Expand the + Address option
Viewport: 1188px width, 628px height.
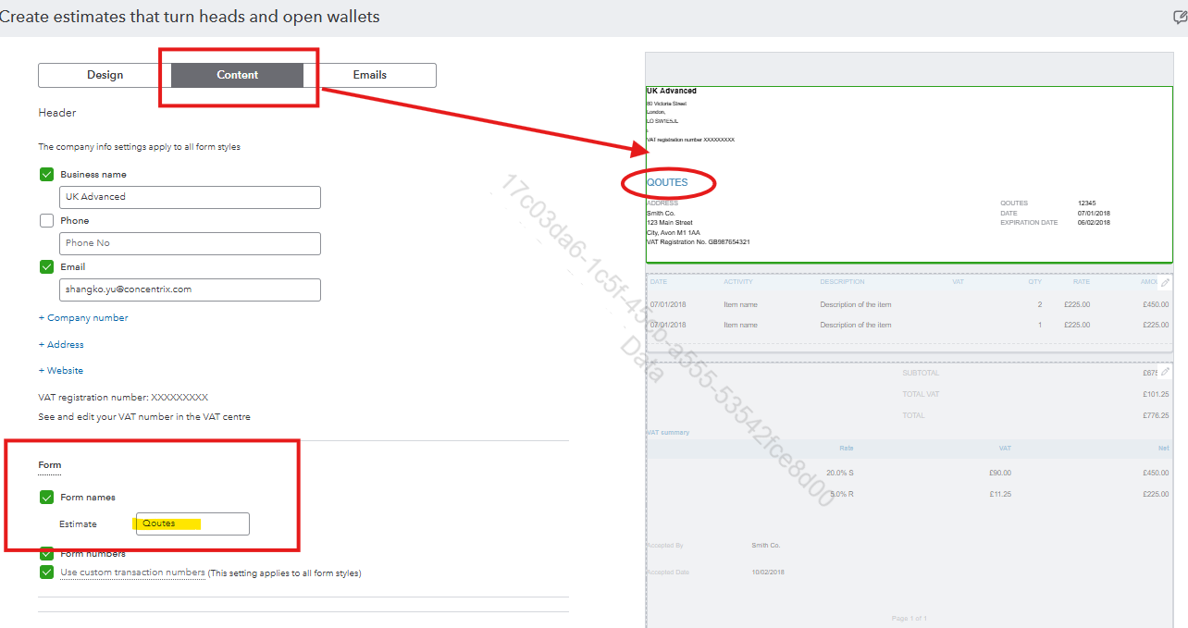click(x=61, y=344)
